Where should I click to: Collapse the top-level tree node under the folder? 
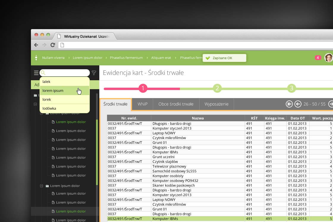[35, 104]
